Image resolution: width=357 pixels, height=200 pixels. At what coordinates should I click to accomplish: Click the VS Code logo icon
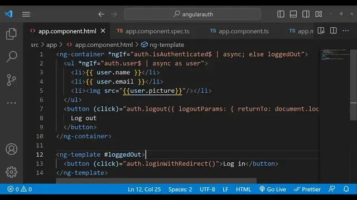pos(9,14)
